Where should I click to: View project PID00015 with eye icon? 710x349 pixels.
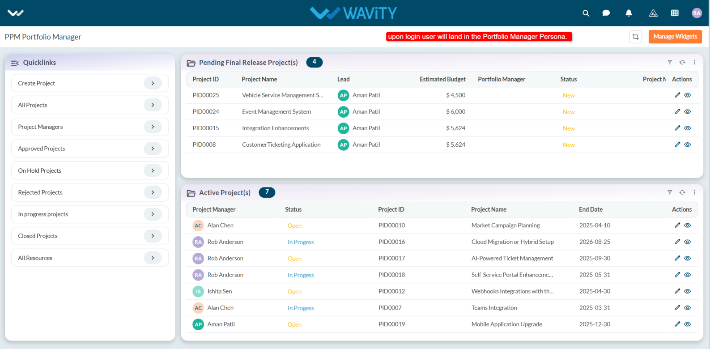[688, 128]
